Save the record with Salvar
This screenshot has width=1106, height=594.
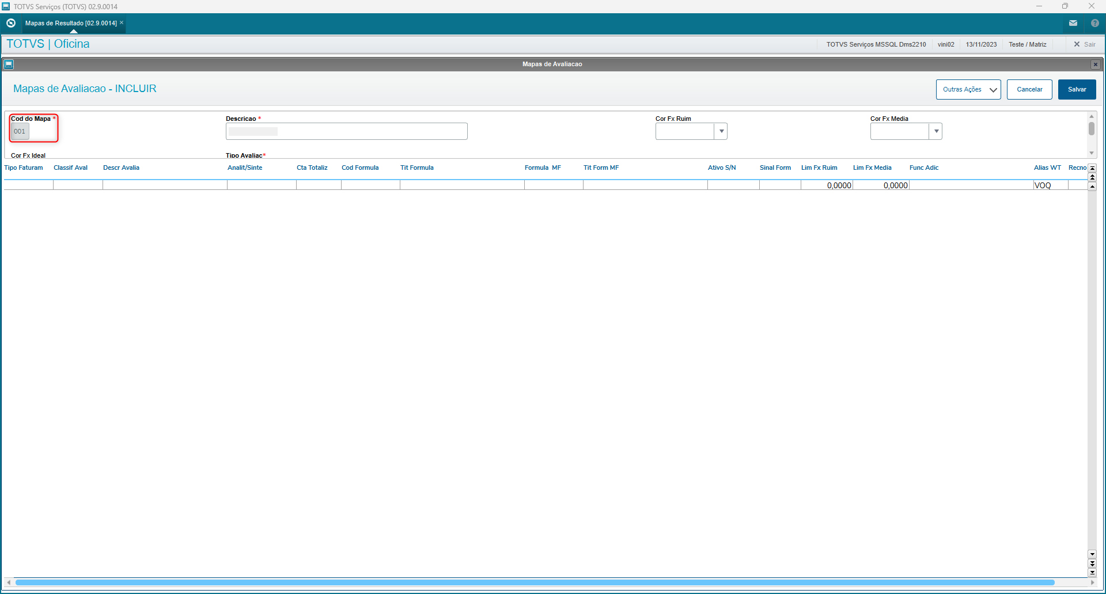point(1077,89)
